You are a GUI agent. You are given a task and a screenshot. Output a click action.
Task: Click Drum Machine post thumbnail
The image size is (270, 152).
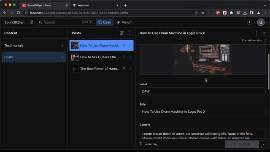[75, 46]
